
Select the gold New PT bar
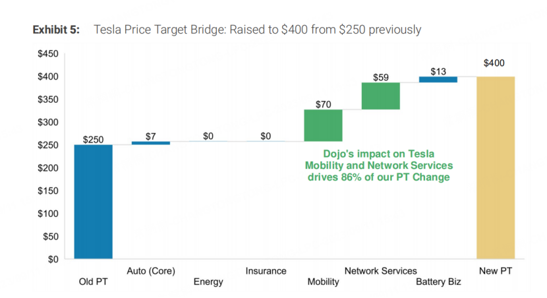496,167
